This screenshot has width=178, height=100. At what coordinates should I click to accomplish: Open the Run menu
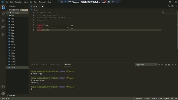36,2
